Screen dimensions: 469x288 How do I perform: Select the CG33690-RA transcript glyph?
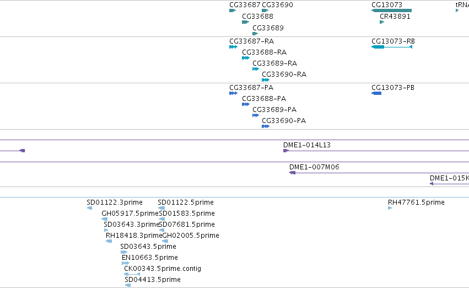(x=266, y=80)
